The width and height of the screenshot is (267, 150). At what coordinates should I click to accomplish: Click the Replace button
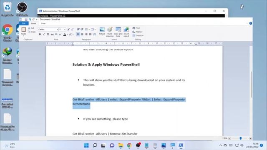click(137, 32)
